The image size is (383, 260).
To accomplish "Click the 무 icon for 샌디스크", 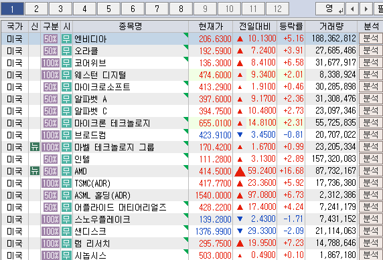I will click(x=66, y=231).
